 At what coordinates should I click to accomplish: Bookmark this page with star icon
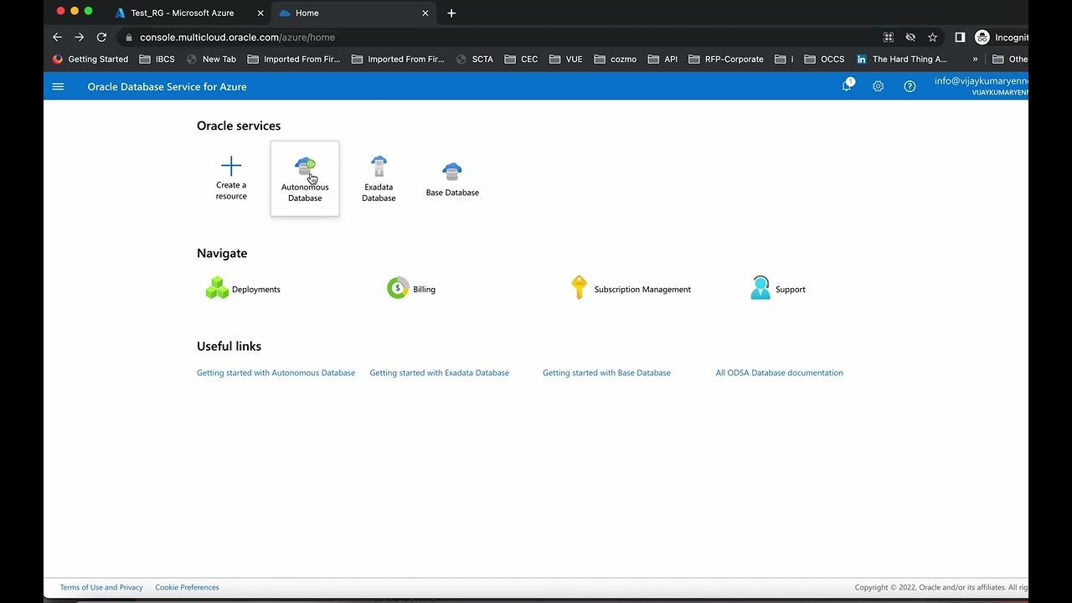coord(932,37)
